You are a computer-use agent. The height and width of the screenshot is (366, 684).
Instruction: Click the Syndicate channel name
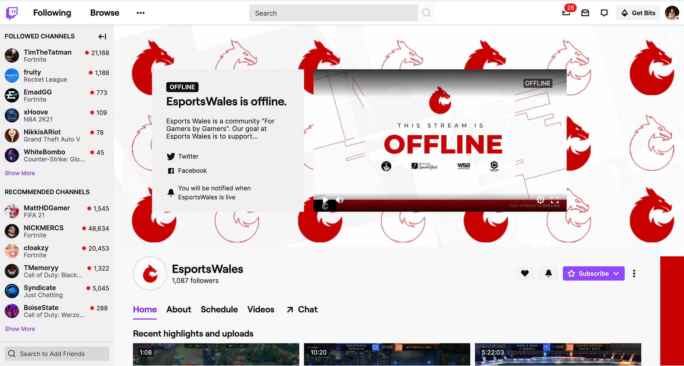tap(40, 288)
